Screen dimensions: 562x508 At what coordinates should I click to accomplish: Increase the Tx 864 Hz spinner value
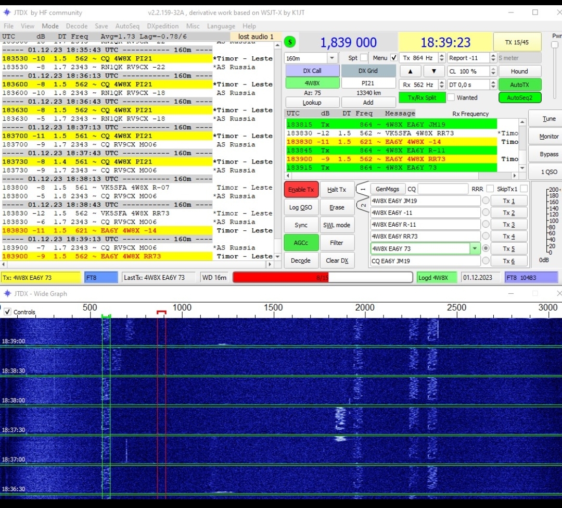pos(442,56)
